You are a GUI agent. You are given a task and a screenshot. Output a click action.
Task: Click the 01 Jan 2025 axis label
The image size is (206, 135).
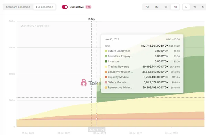click(x=136, y=133)
